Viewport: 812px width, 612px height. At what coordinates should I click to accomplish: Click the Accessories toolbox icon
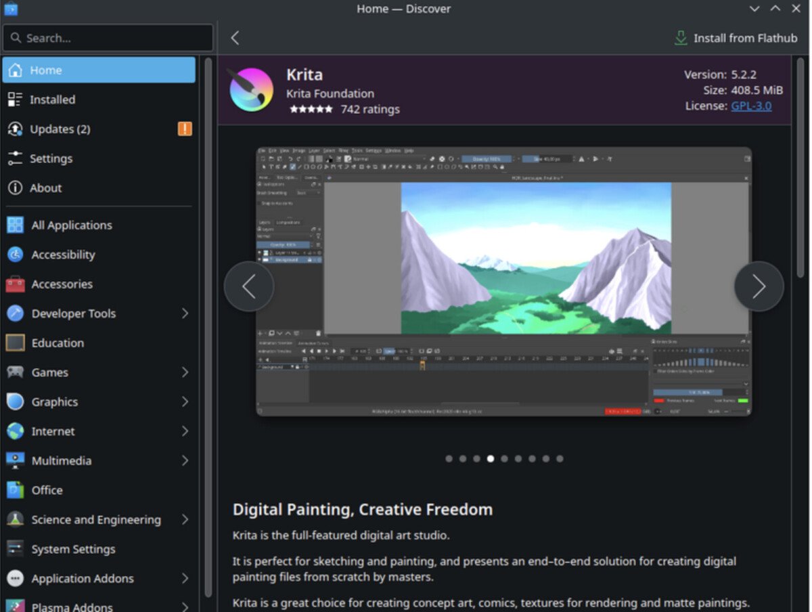click(x=15, y=284)
